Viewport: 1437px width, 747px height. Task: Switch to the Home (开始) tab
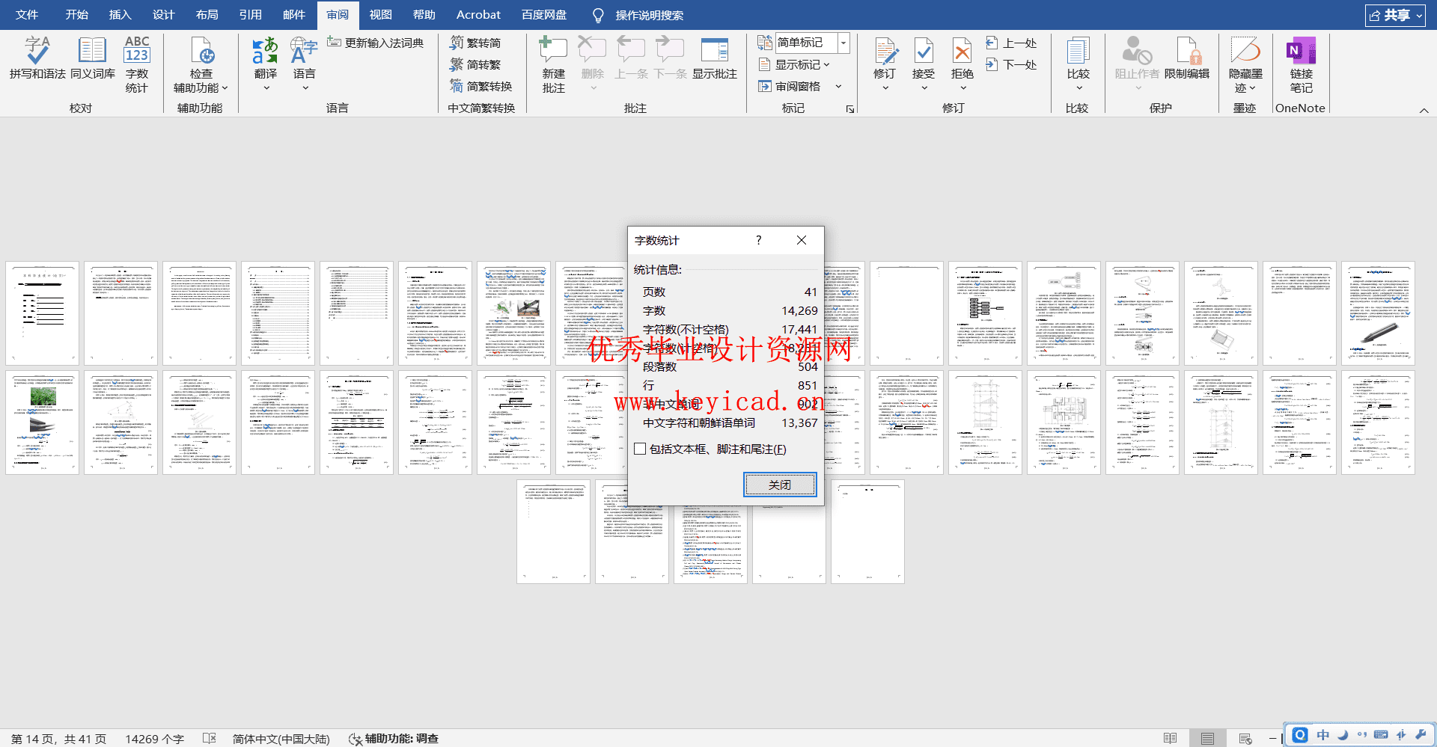tap(76, 15)
